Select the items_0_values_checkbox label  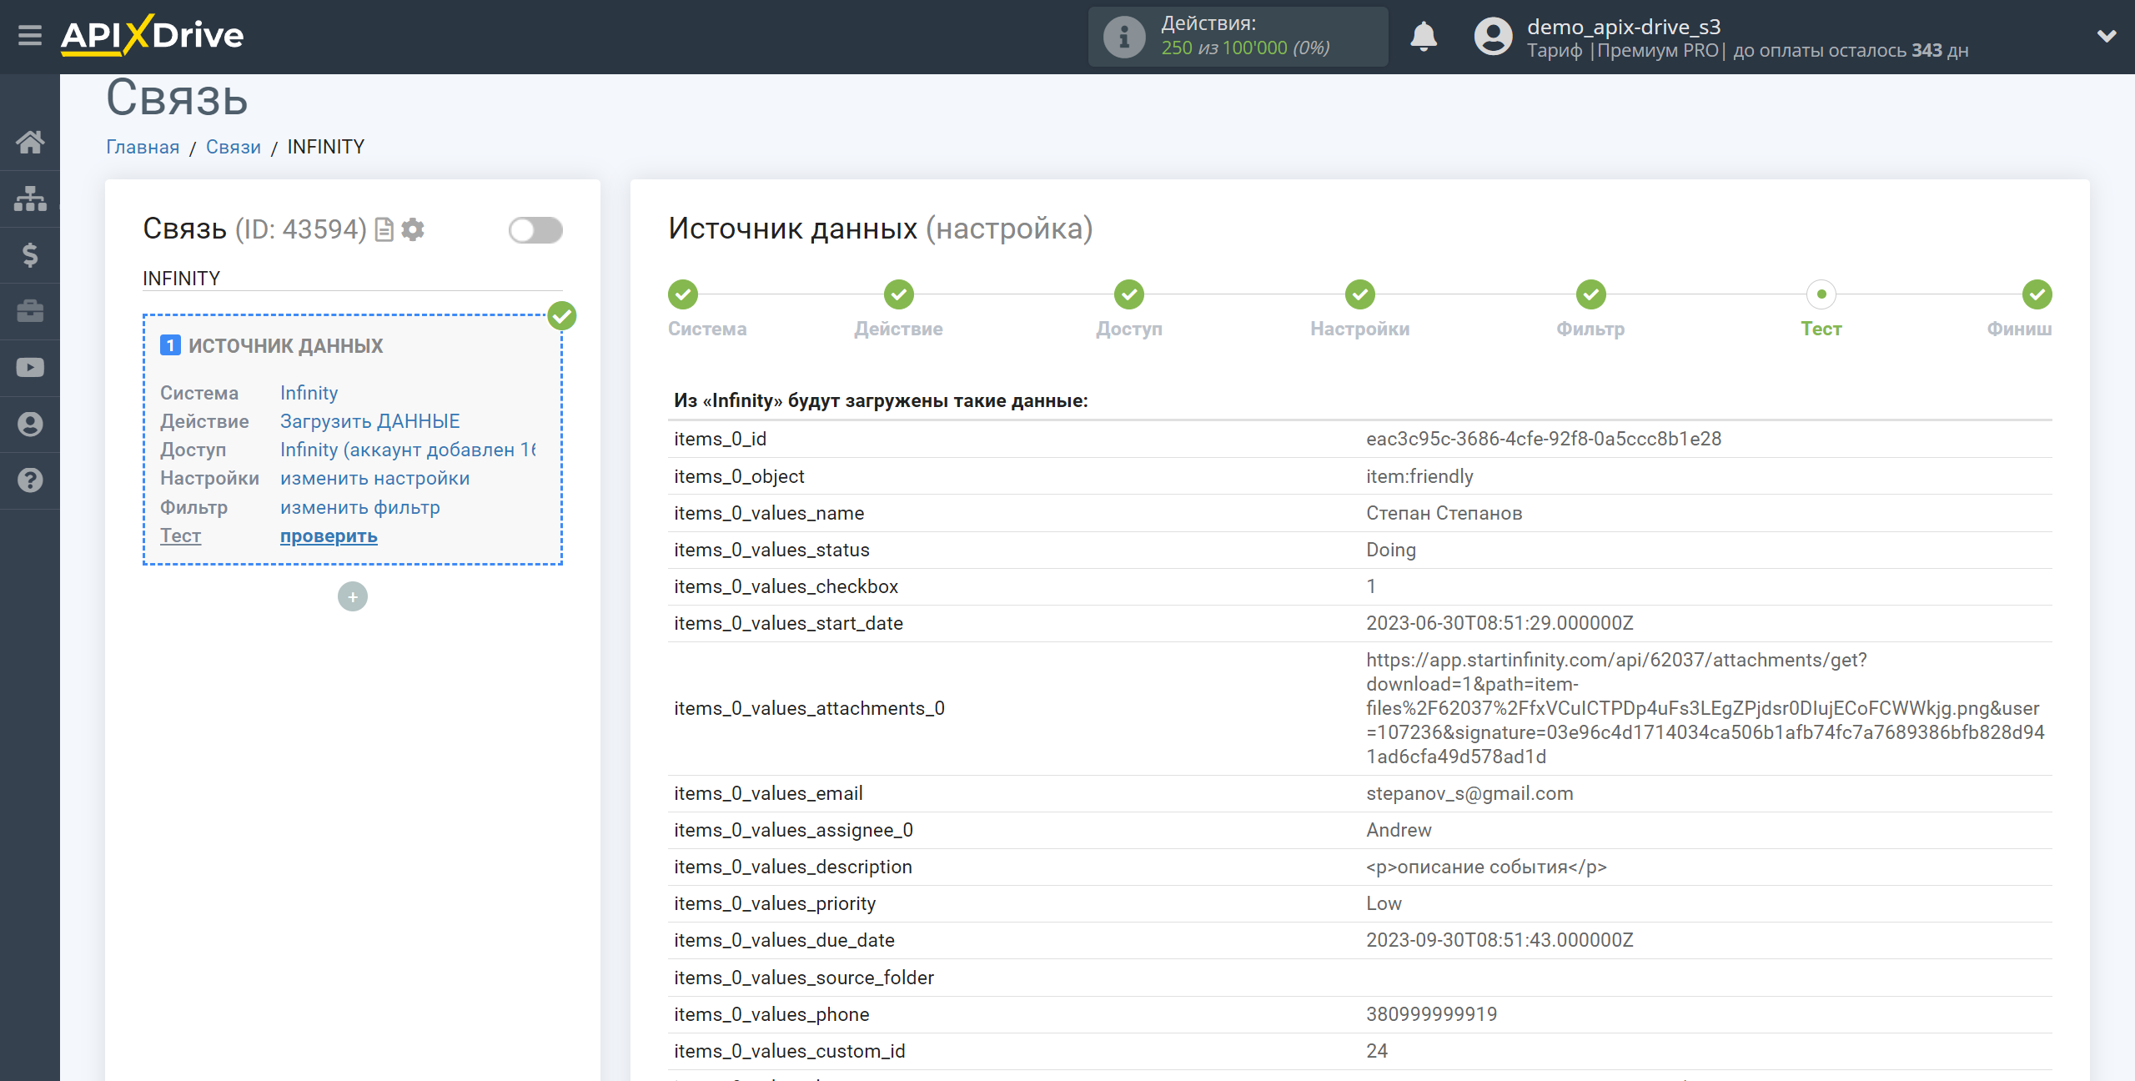pos(786,586)
